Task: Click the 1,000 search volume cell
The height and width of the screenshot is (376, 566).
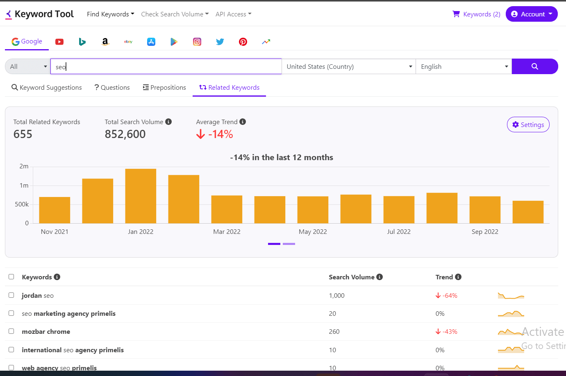Action: (336, 296)
